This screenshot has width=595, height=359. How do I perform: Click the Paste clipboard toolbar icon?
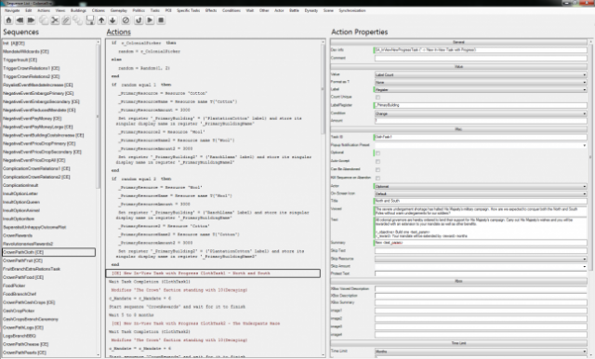[x=66, y=20]
